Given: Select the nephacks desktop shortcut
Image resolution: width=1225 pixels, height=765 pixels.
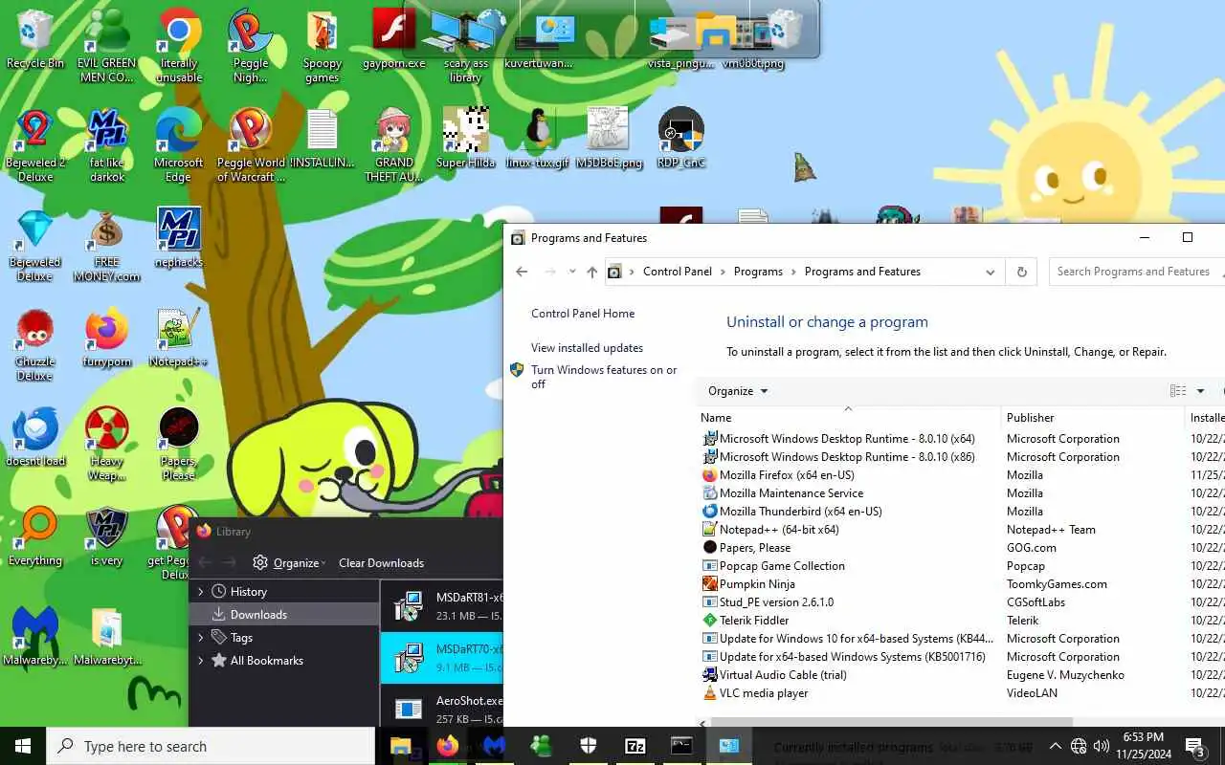Looking at the screenshot, I should pyautogui.click(x=178, y=237).
